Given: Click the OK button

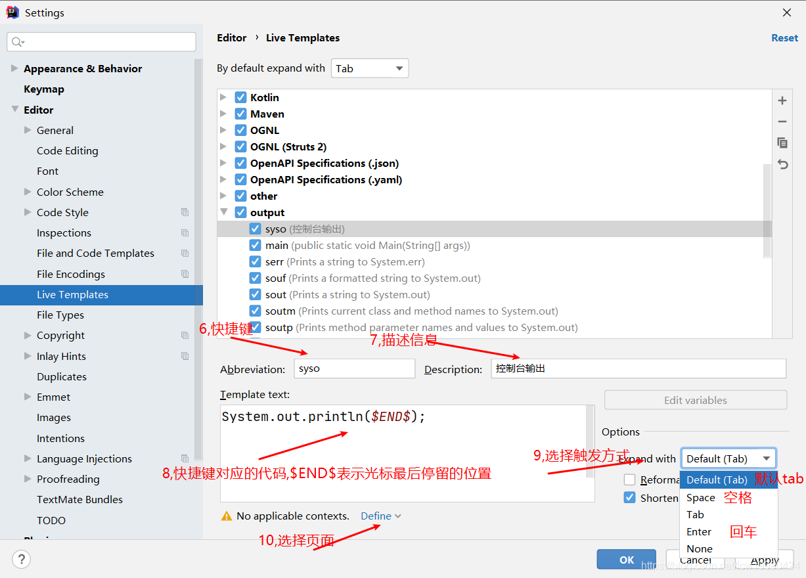Looking at the screenshot, I should point(627,560).
